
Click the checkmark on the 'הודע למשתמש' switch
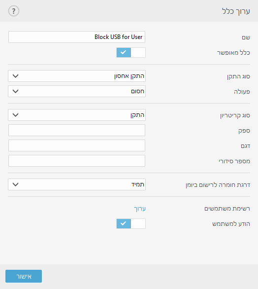[123, 223]
